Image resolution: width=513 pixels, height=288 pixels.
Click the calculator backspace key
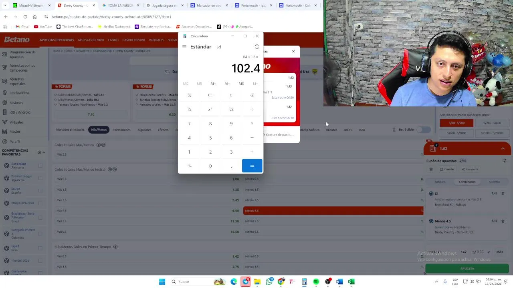point(252,95)
